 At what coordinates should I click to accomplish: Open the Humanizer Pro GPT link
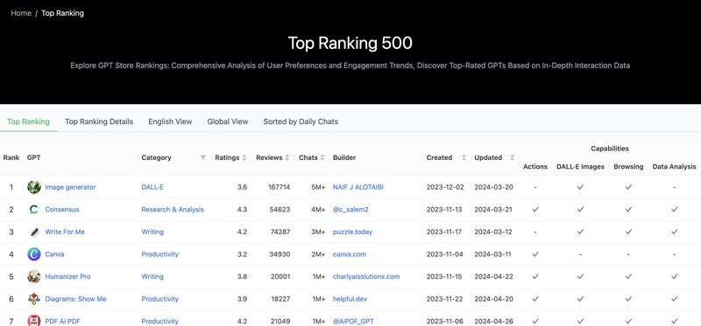point(67,276)
